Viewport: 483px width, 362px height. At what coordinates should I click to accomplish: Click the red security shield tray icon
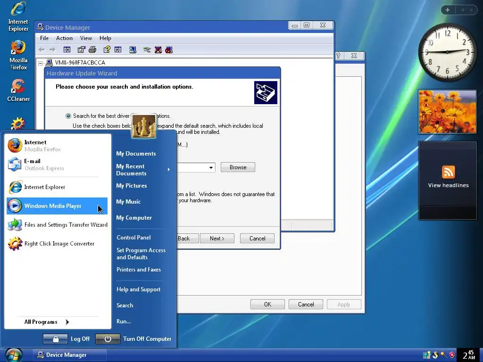point(452,355)
